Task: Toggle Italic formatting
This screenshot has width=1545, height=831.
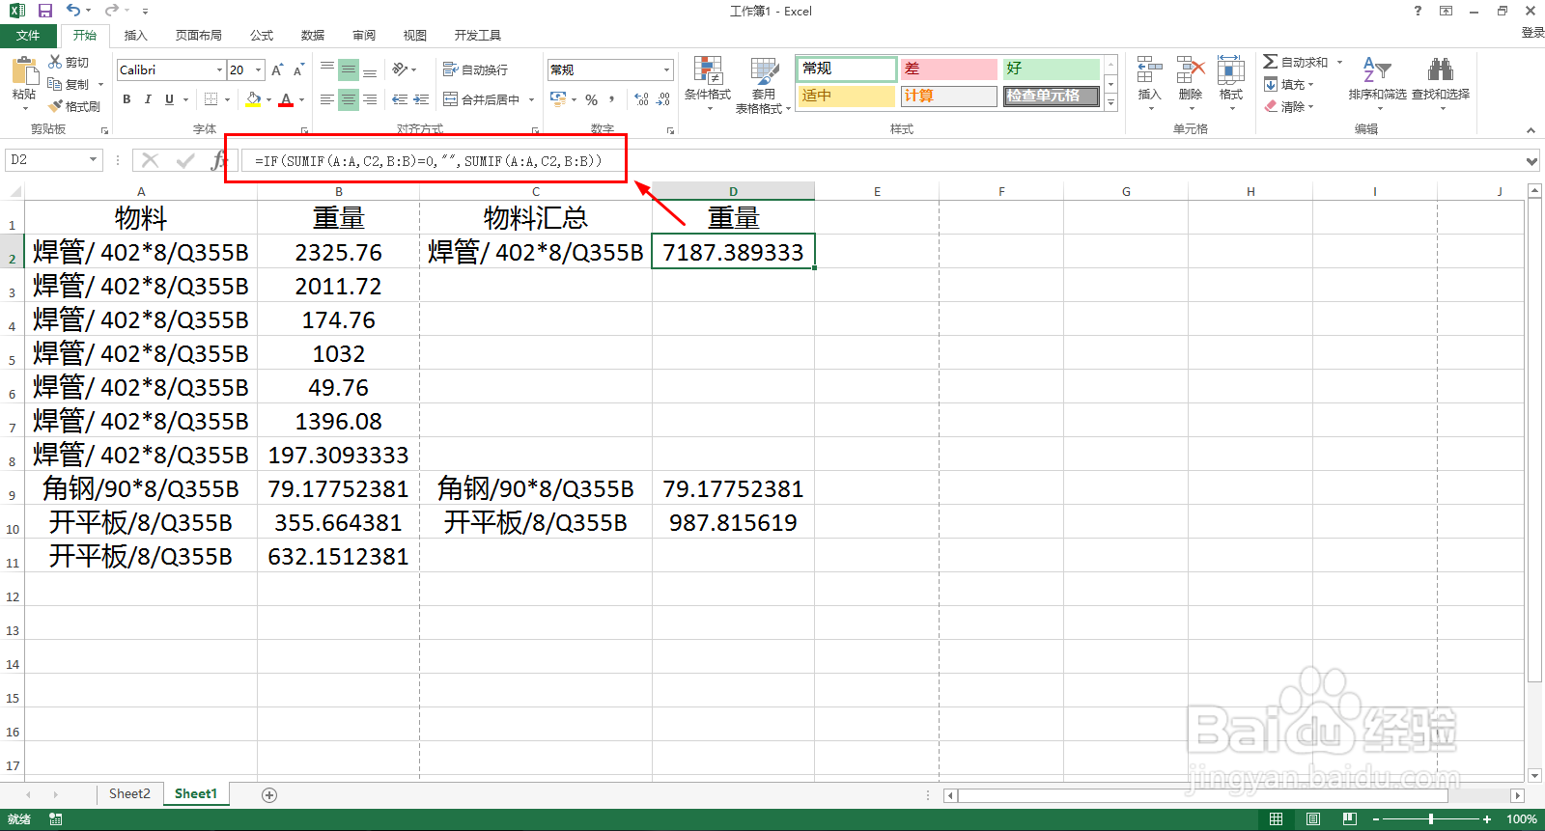Action: coord(148,99)
